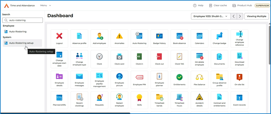Screen dimensions: 271x114
Task: Select the Clock in tile
Action: (x=139, y=59)
